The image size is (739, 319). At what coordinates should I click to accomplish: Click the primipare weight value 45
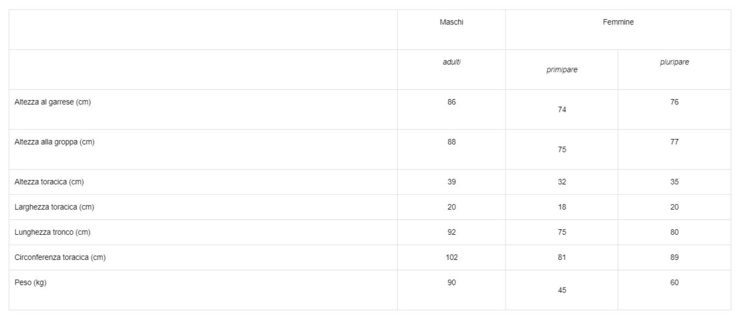(x=562, y=290)
